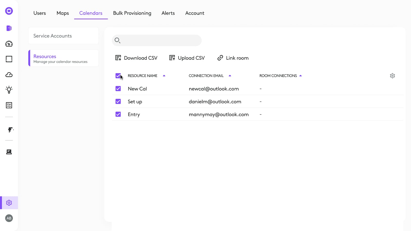Open the dashboard gauge icon

pyautogui.click(x=9, y=44)
